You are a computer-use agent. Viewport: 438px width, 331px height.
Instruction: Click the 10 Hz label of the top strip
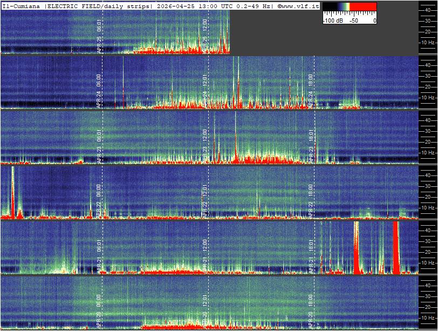coord(428,42)
